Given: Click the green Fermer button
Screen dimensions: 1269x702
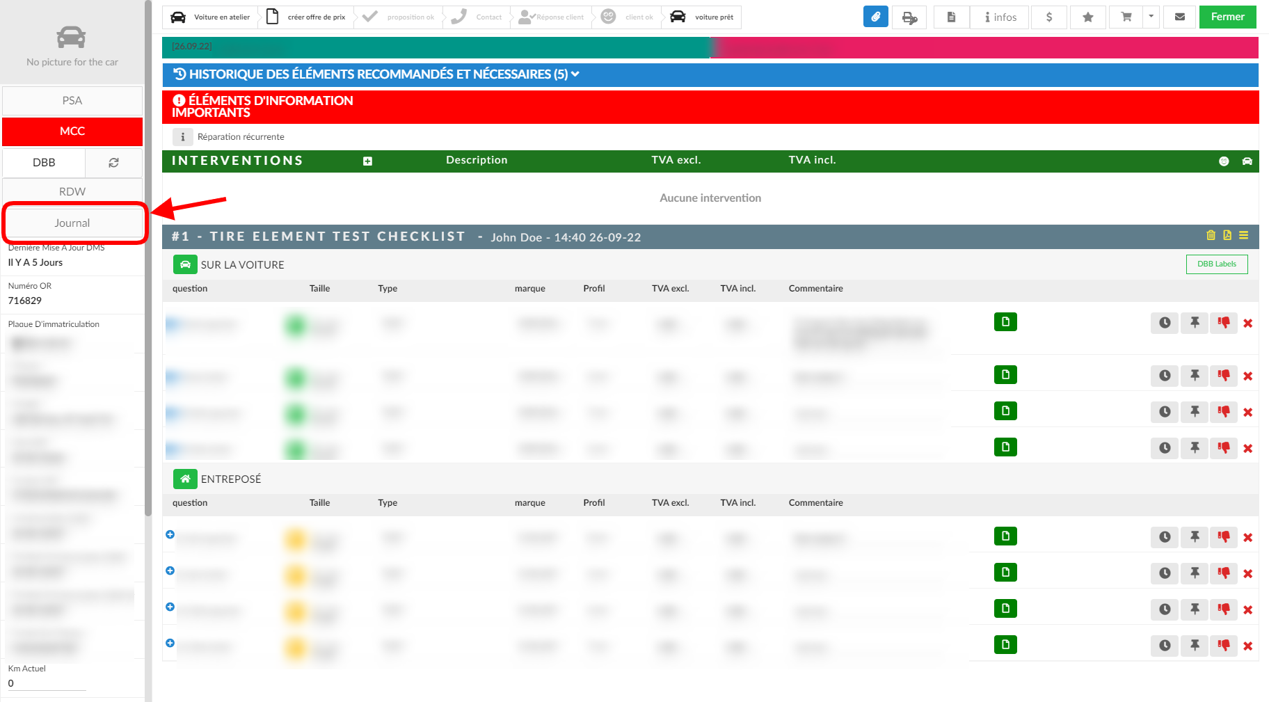Looking at the screenshot, I should coord(1227,17).
